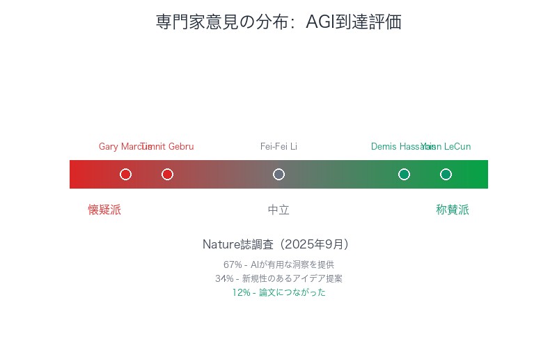Click the green 12% 論文につながった line

coord(278,292)
